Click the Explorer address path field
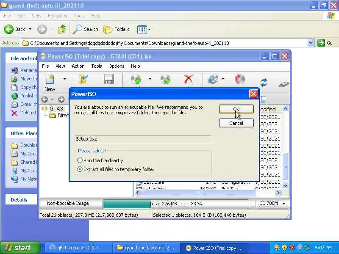The height and width of the screenshot is (254, 339). pyautogui.click(x=164, y=43)
